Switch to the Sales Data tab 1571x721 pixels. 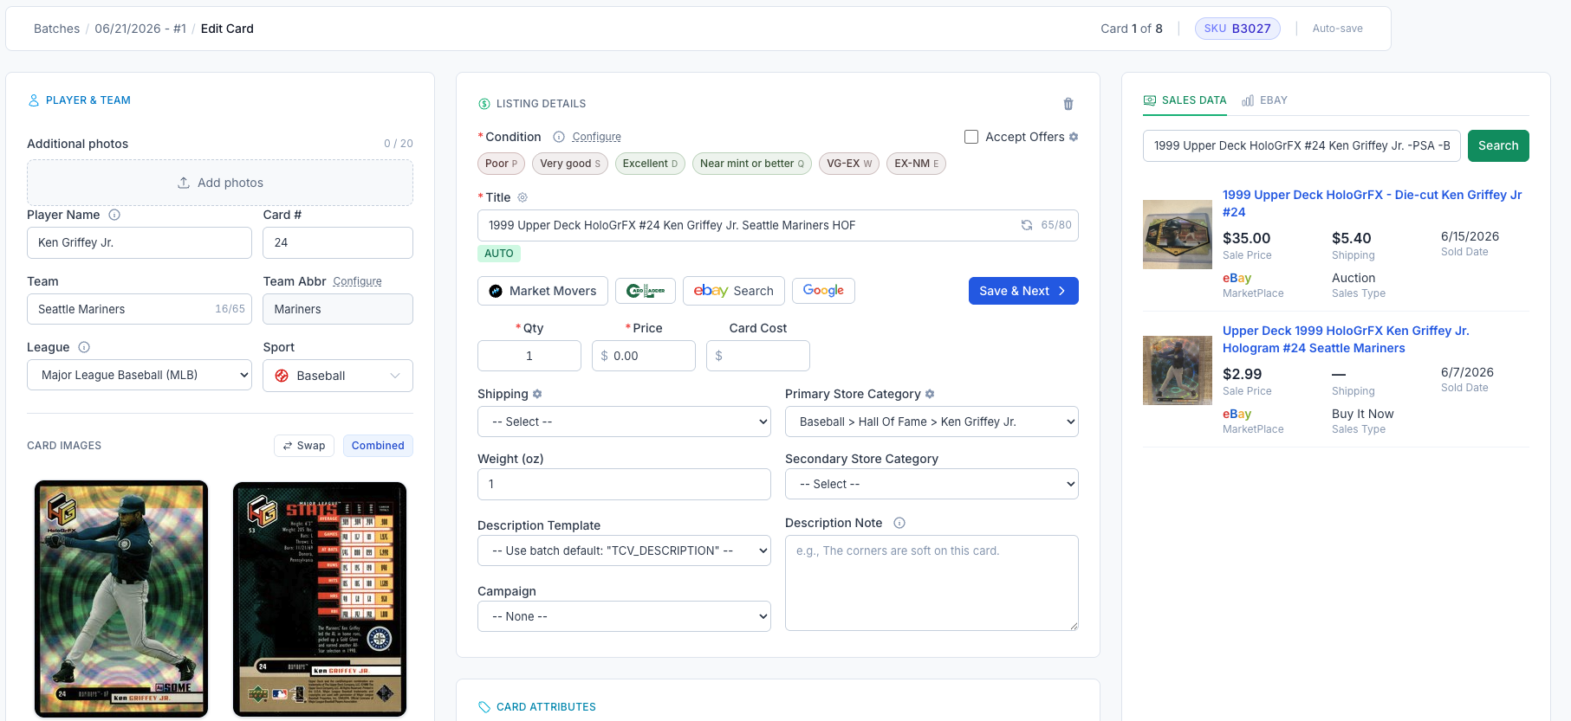click(x=1185, y=100)
